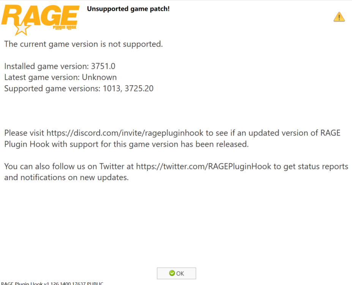352x285 pixels.
Task: Open the twitter.com/RAGEPluginHook link
Action: pos(204,166)
